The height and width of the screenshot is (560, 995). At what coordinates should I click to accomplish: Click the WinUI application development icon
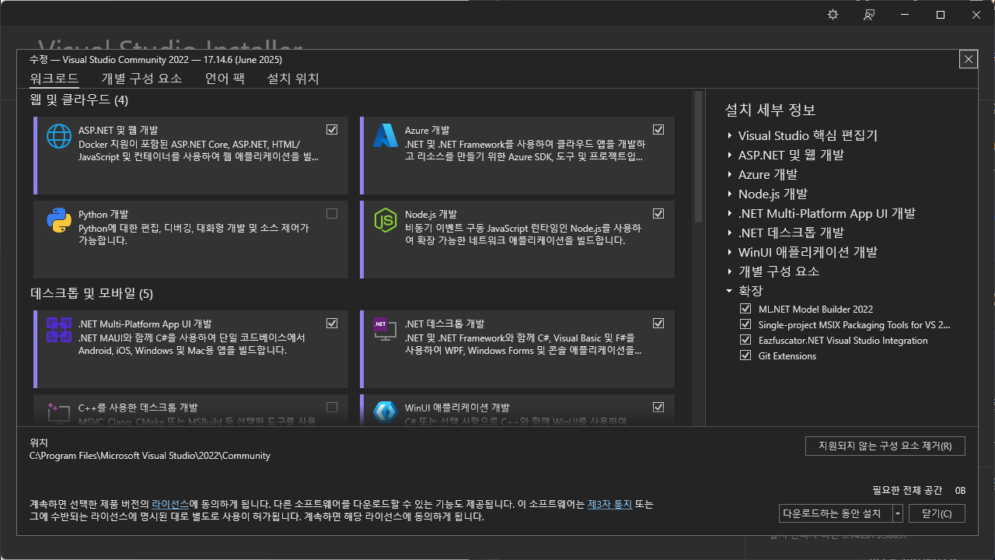(386, 412)
